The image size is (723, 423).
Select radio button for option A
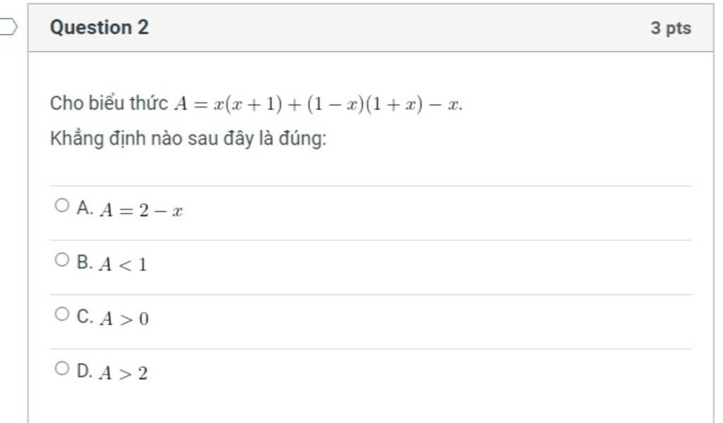62,205
